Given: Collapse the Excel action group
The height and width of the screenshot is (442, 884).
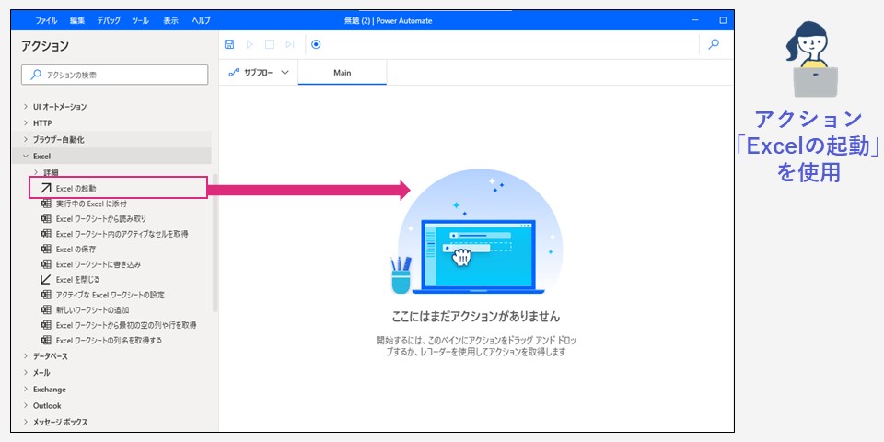Looking at the screenshot, I should (26, 157).
